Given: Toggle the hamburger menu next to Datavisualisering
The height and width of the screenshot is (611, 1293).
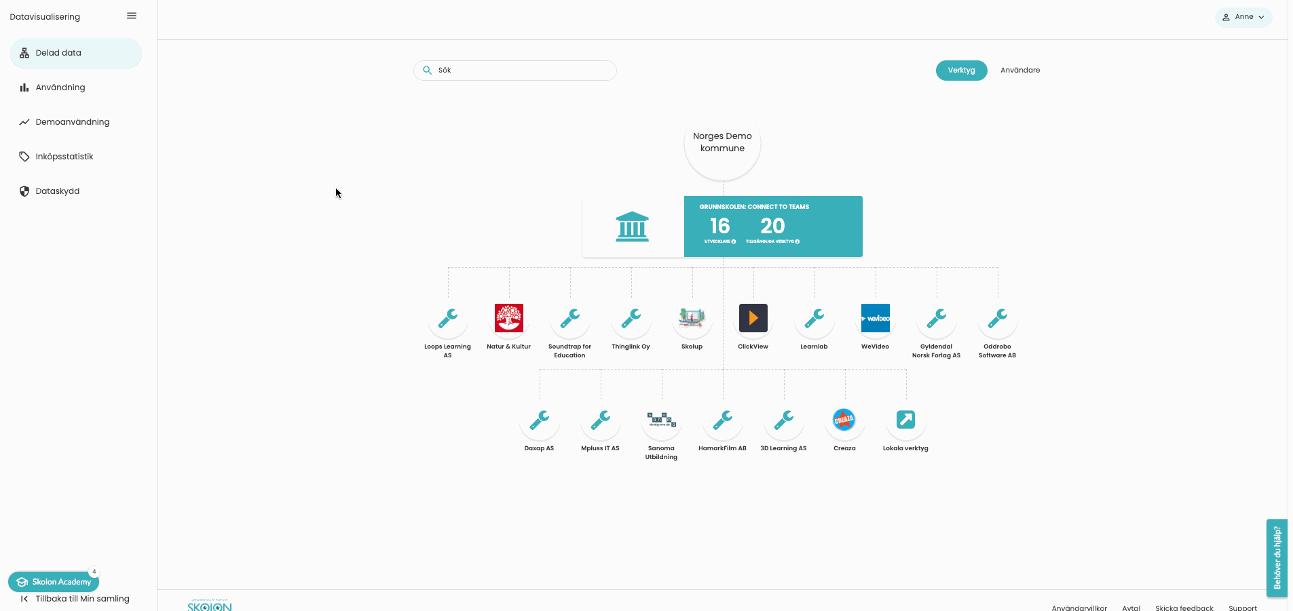Looking at the screenshot, I should tap(132, 16).
